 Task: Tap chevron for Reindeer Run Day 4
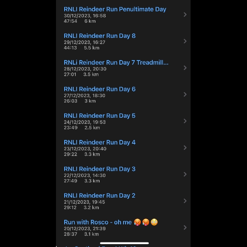point(185,147)
